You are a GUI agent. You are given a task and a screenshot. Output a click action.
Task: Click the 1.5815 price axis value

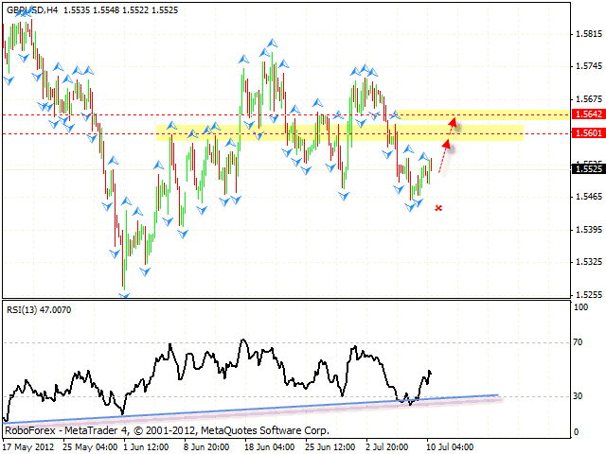pos(588,34)
